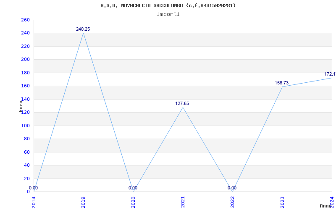Select the 158.73 data point label
The height and width of the screenshot is (210, 336).
pos(281,83)
